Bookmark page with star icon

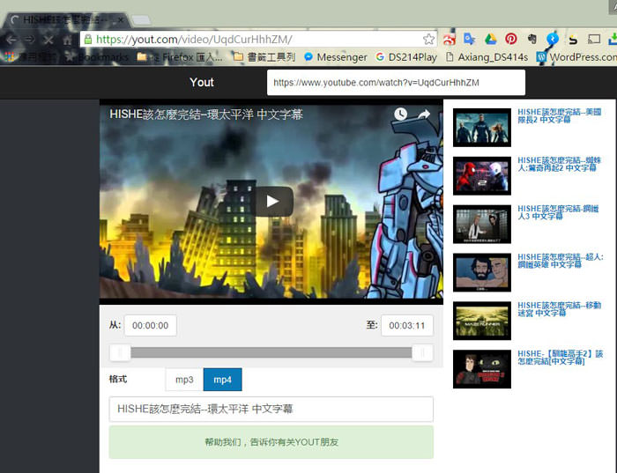point(428,40)
